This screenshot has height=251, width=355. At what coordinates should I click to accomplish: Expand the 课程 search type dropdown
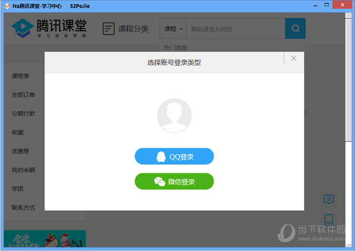[173, 29]
